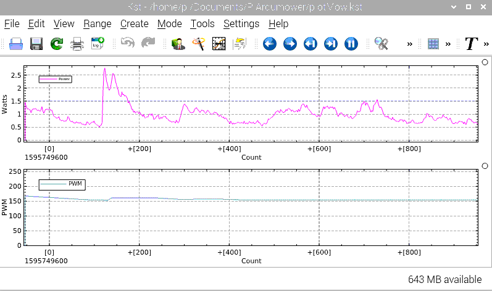This screenshot has height=291, width=492.
Task: Redo the last undone action
Action: coord(148,43)
